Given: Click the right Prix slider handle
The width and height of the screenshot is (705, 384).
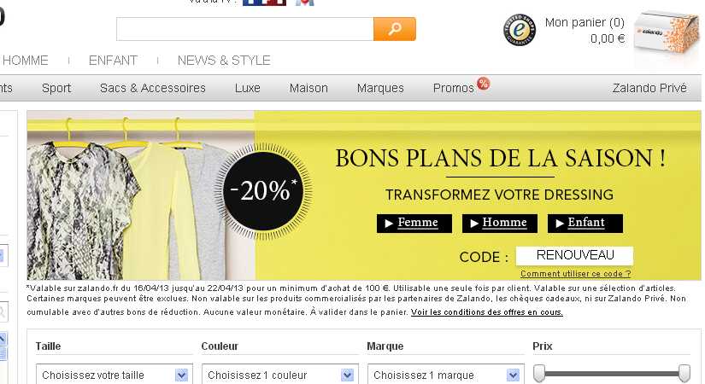Looking at the screenshot, I should 684,373.
